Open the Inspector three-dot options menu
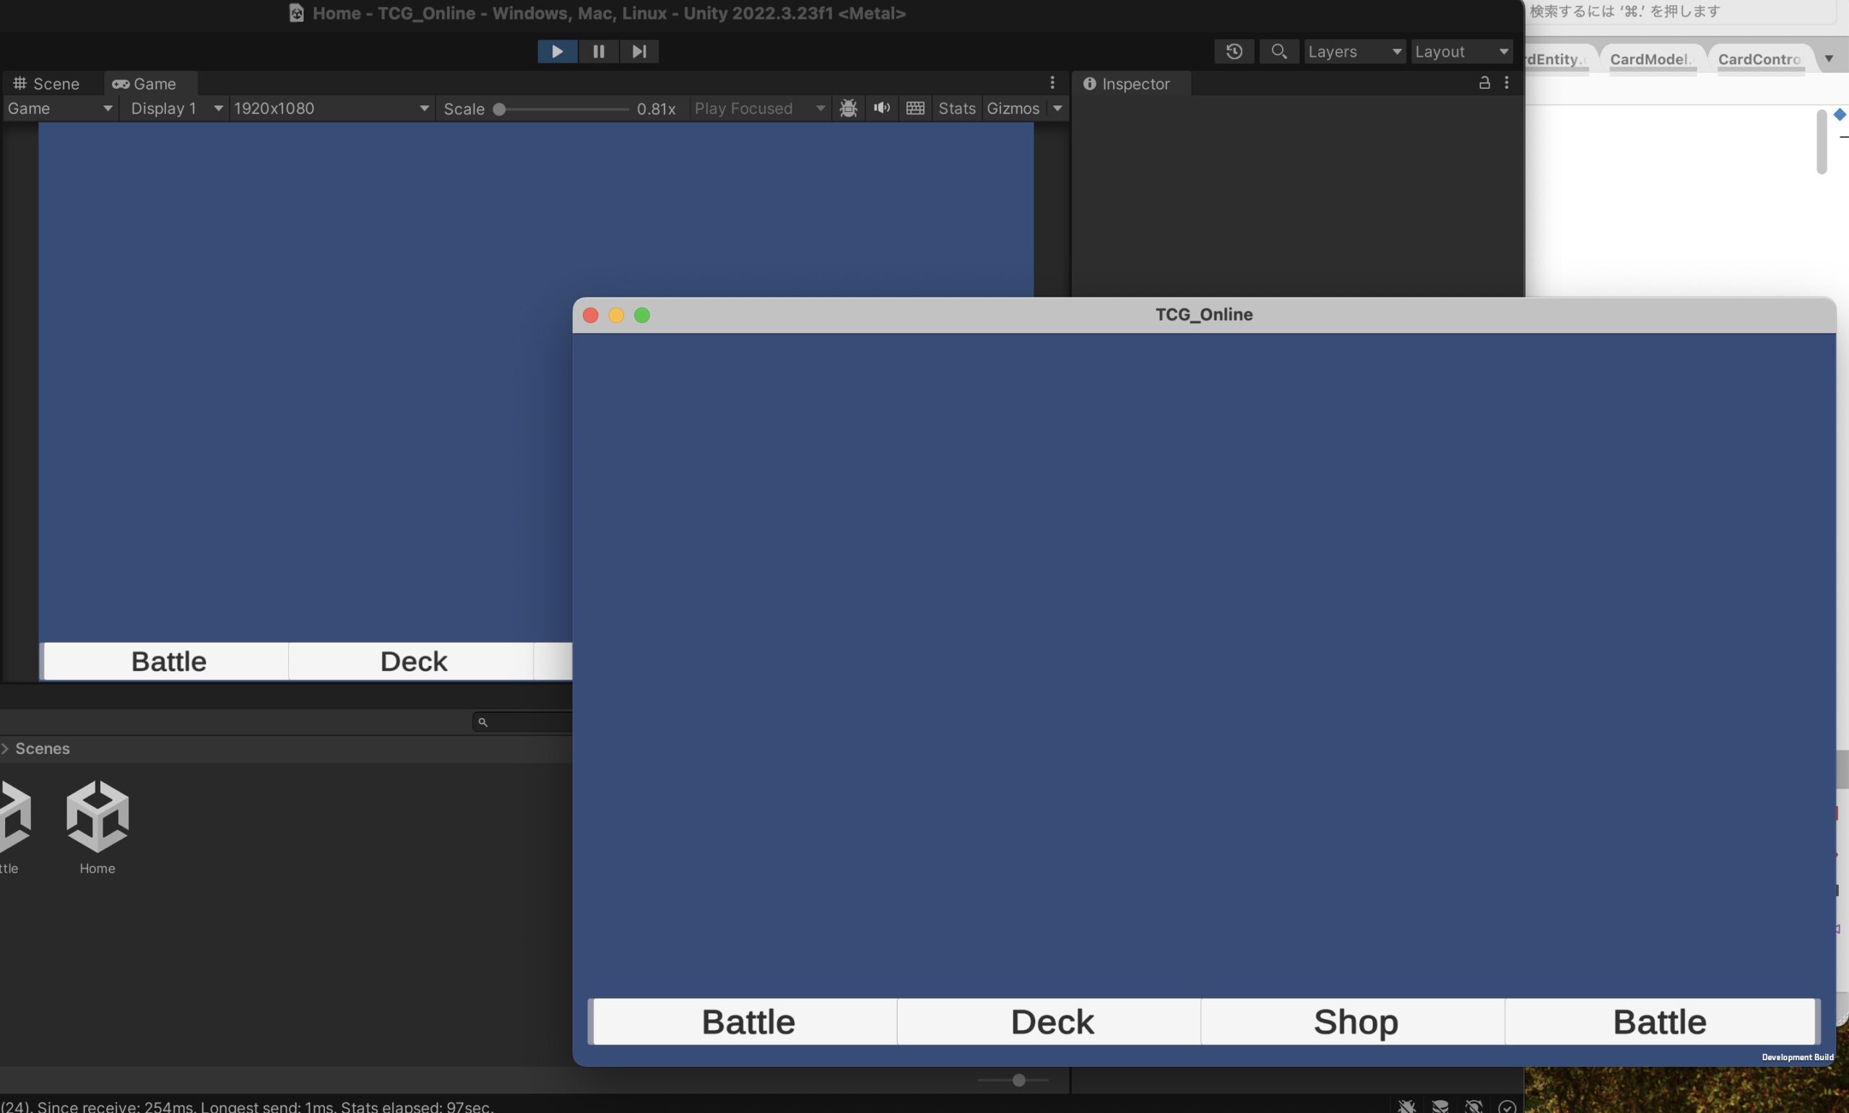This screenshot has width=1849, height=1113. [1507, 83]
